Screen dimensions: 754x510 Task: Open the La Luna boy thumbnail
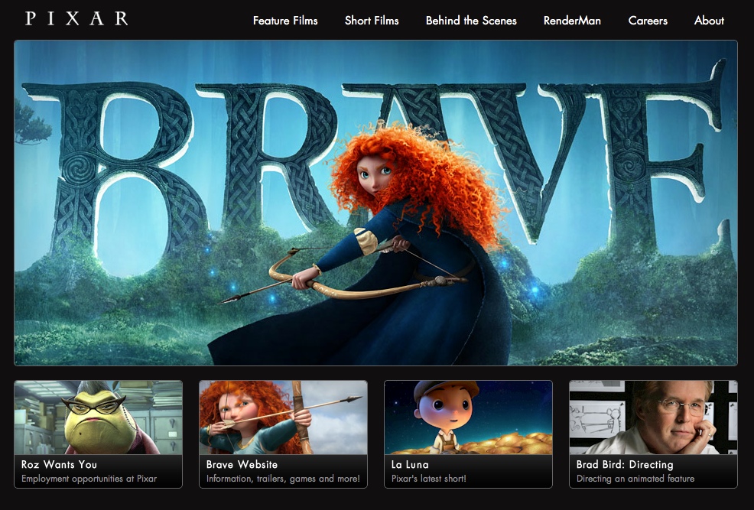[x=468, y=417]
